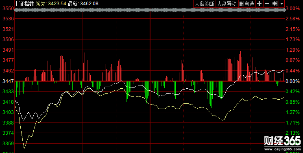Click the right arrow tip of gray bar
Screen dimensions: 303x153
coord(284,10)
